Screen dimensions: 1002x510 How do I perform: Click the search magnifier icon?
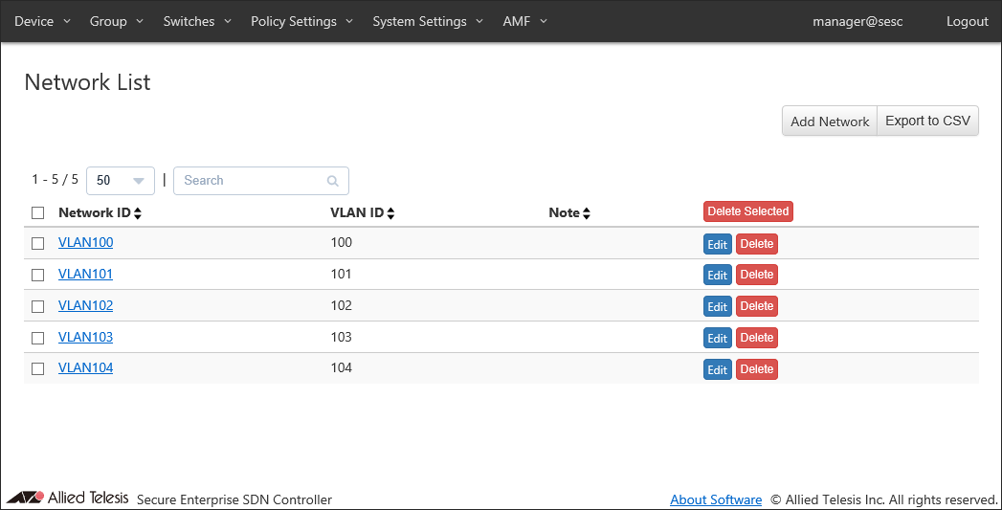pyautogui.click(x=332, y=181)
